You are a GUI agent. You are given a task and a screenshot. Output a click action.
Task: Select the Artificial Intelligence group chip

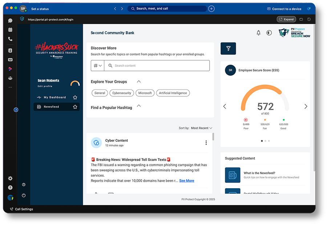coord(173,93)
